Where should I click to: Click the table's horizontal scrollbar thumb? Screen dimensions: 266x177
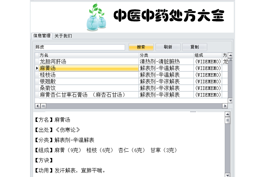44,106
